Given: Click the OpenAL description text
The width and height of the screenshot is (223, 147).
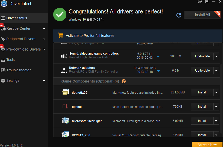Looking at the screenshot, I should pos(138,107).
